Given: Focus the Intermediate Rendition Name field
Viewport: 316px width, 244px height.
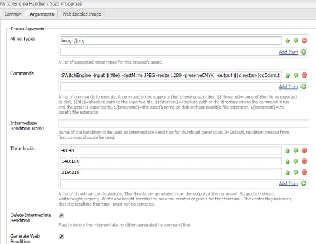Looking at the screenshot, I should pos(184,123).
